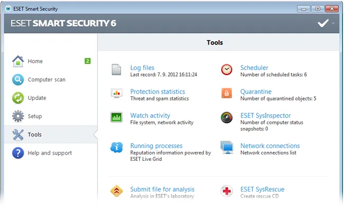This screenshot has height=209, width=344.
Task: Click the Network connections monitors icon
Action: coord(227,147)
